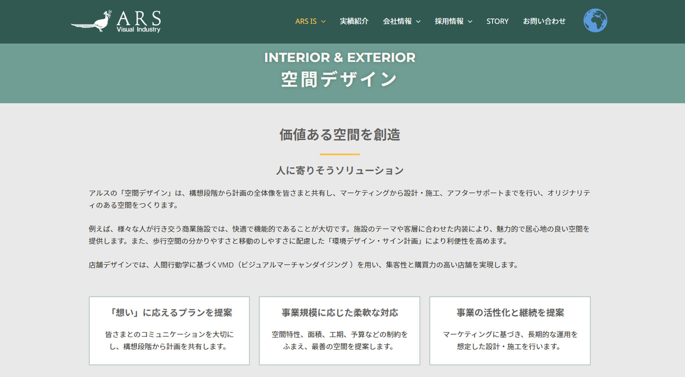Viewport: 685px width, 377px height.
Task: Open the 会社情報 menu
Action: point(397,21)
